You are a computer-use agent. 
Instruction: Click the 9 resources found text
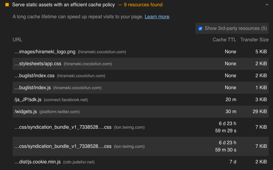(143, 5)
